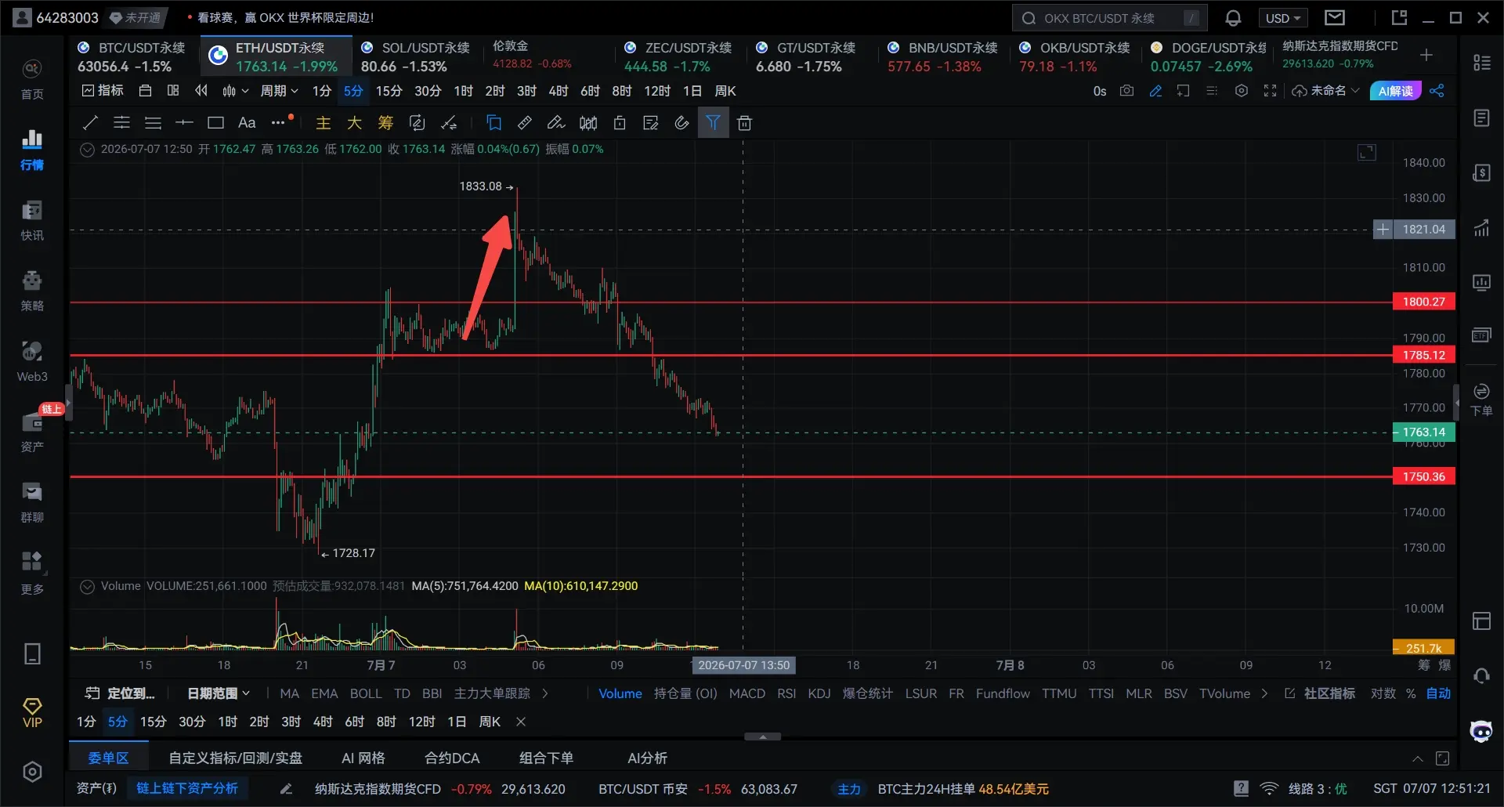Open chart settings hexagon icon

click(1242, 91)
